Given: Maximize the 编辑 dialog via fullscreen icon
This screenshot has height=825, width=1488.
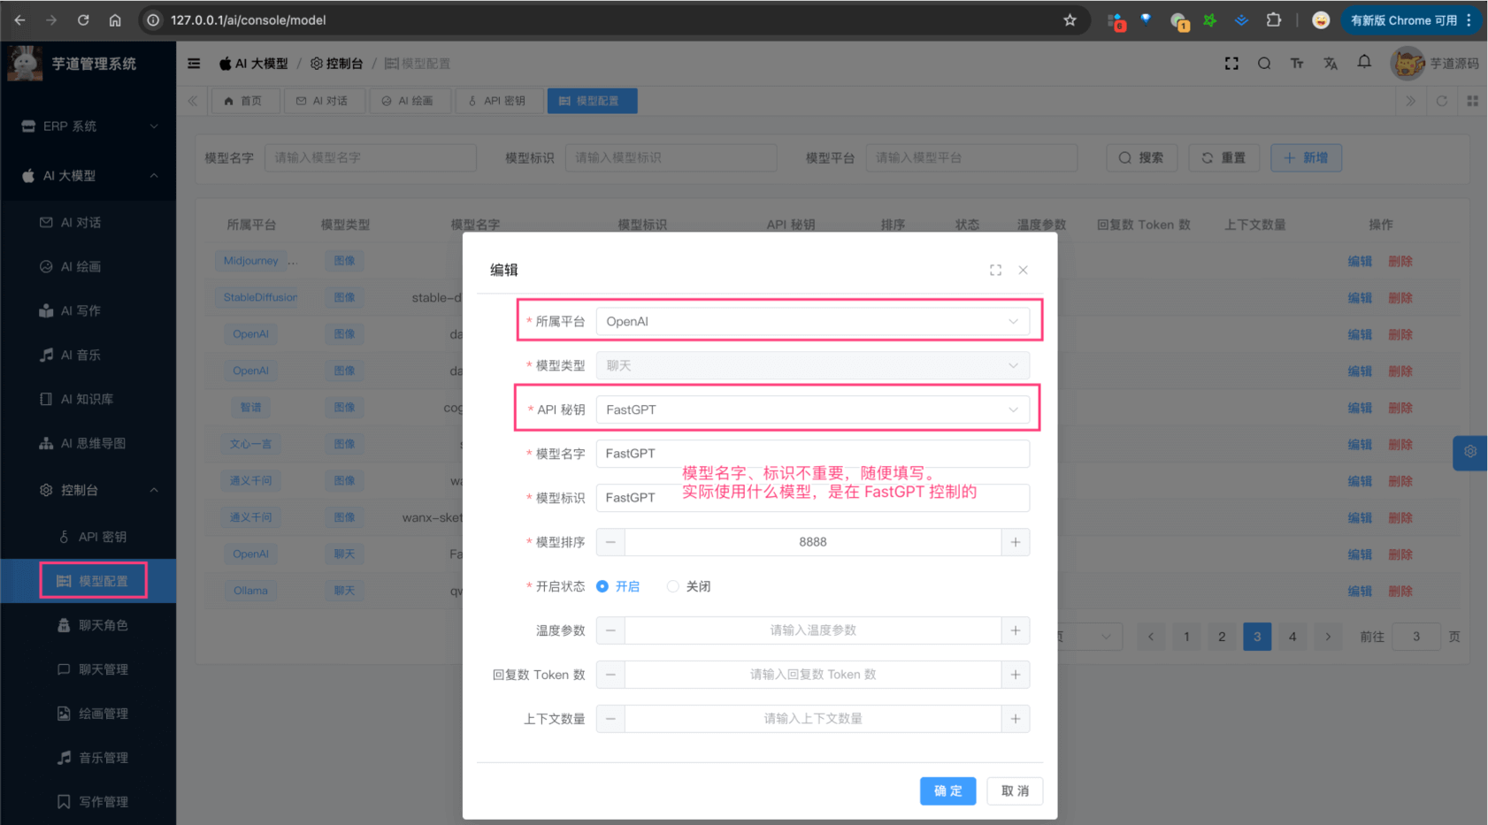Looking at the screenshot, I should click(995, 270).
